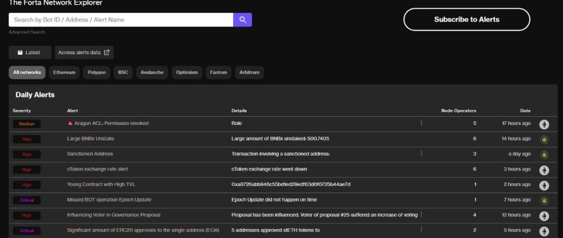
Task: Click 'Role' detail on Aragon ACL row
Action: [x=237, y=123]
